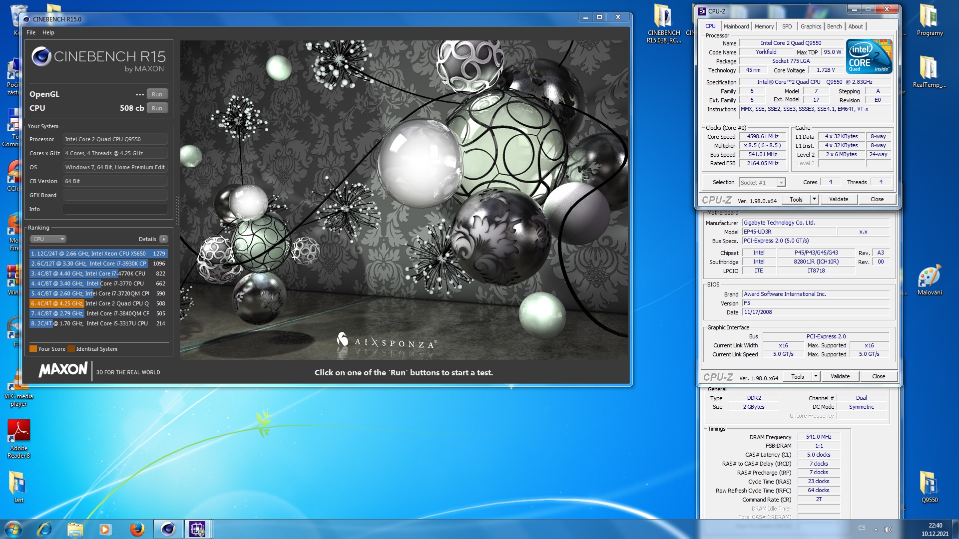Click the Cinebench title bar icon
Image resolution: width=959 pixels, height=539 pixels.
click(x=27, y=19)
